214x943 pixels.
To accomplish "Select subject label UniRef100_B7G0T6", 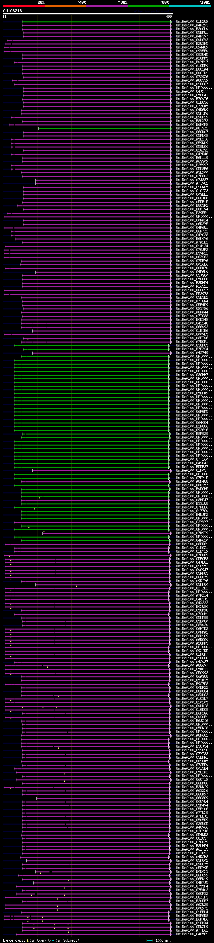I will coord(192,99).
